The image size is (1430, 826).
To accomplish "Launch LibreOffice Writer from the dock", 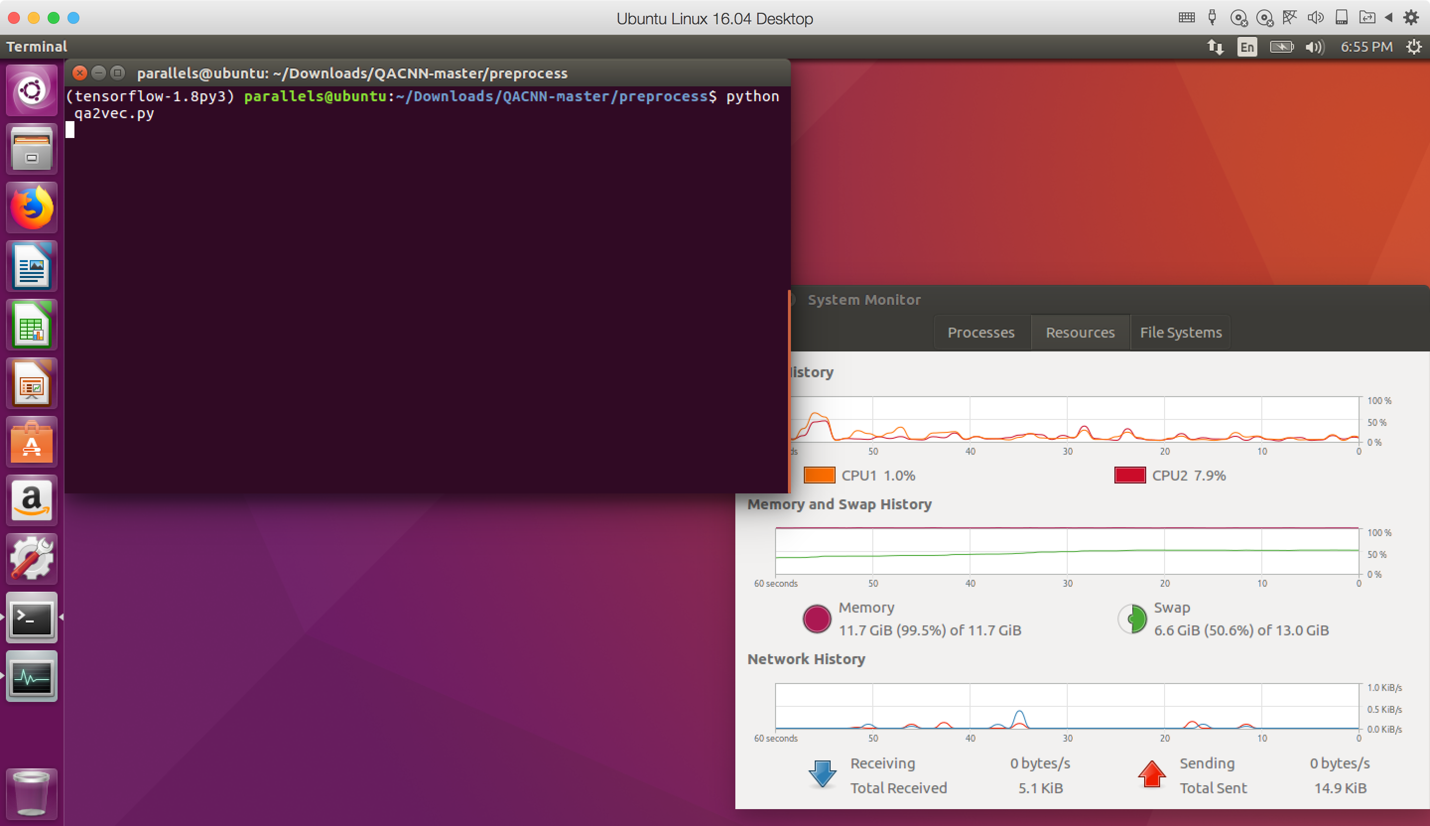I will (32, 267).
